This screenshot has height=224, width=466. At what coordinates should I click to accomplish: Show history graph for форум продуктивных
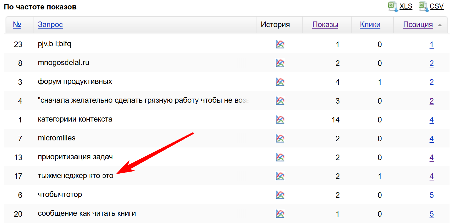point(280,82)
